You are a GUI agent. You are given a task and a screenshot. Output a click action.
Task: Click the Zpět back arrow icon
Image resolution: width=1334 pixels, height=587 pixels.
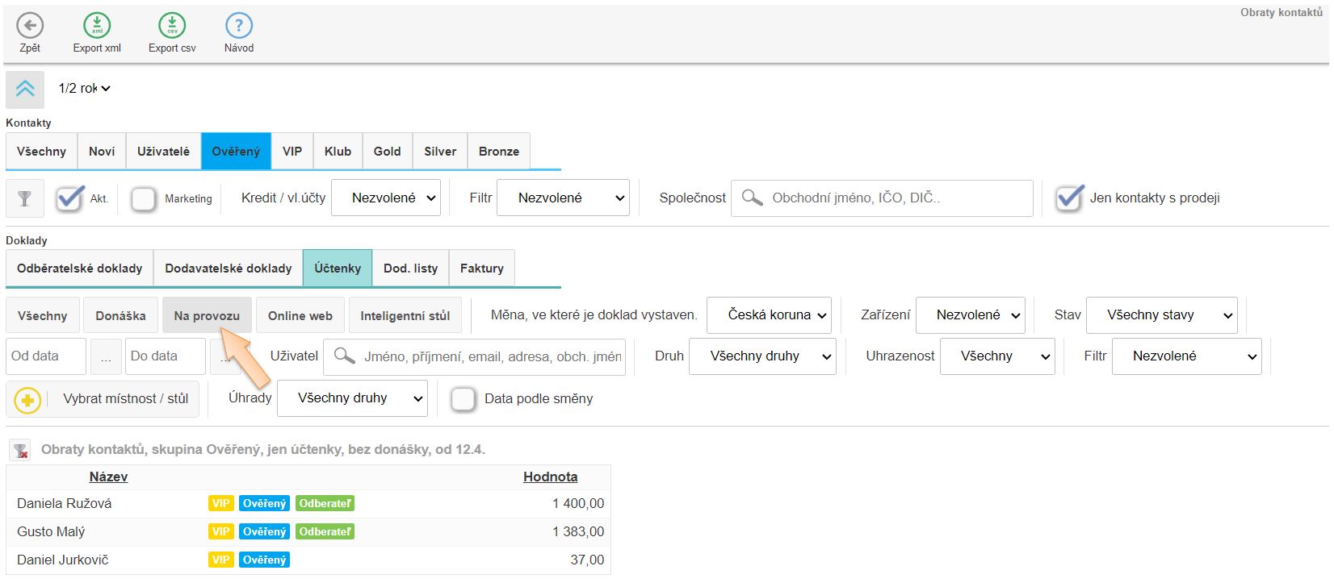click(x=30, y=26)
